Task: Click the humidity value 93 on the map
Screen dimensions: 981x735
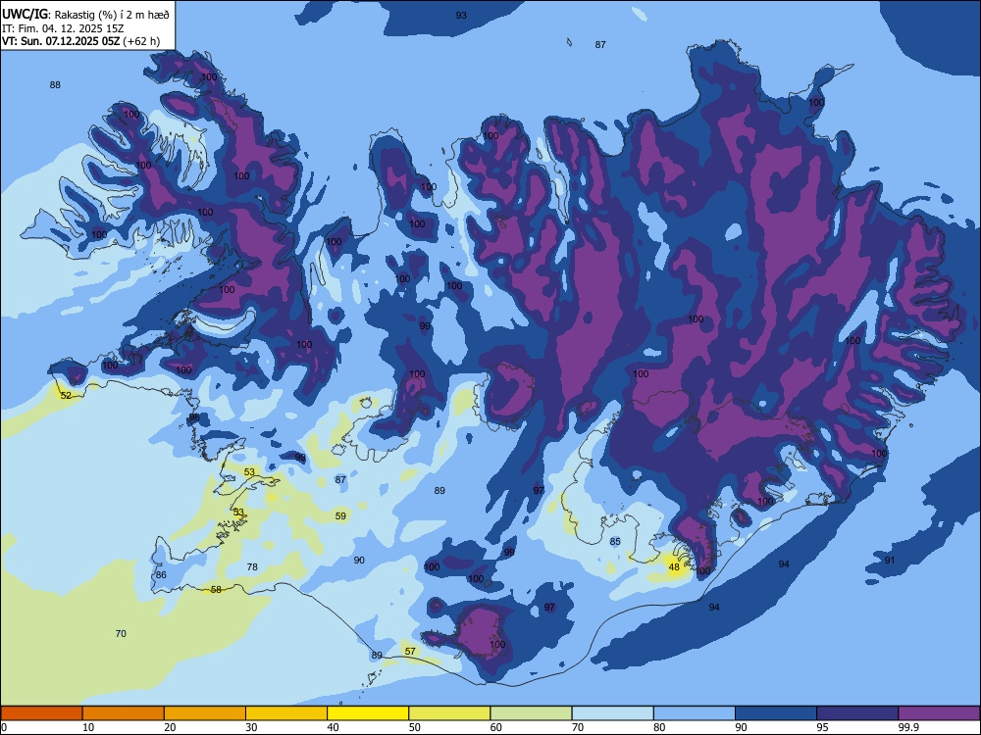Action: (x=461, y=15)
